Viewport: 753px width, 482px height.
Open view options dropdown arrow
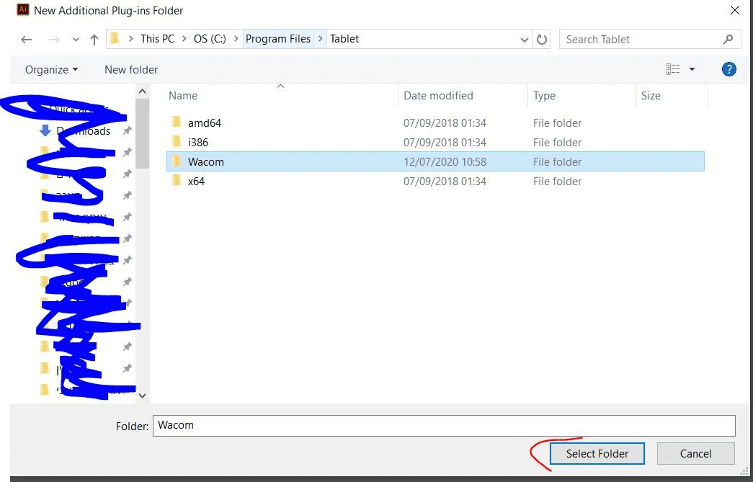(x=692, y=70)
